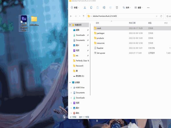Select the Set-up.exe file
This screenshot has height=128, width=171.
point(132,53)
